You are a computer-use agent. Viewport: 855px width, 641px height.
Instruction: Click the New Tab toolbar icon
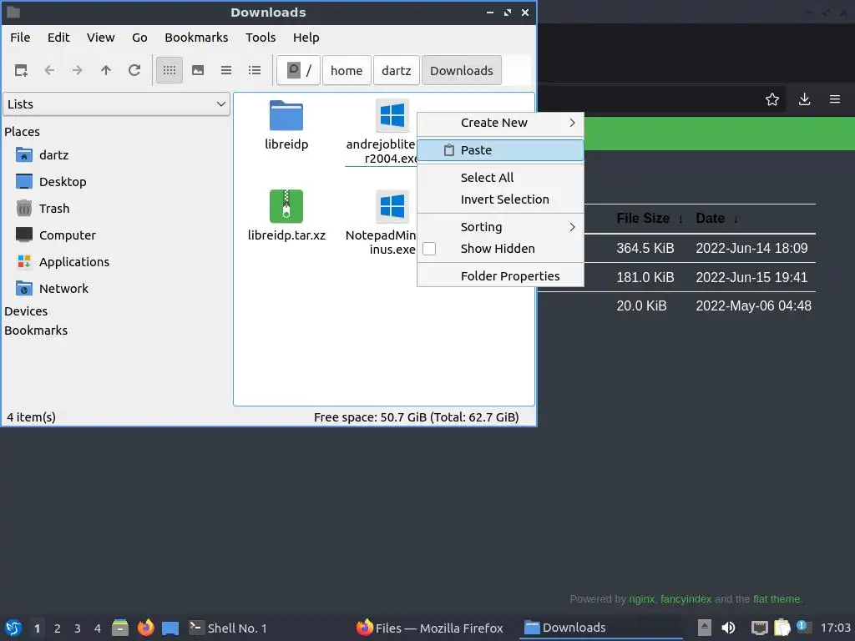click(x=21, y=70)
